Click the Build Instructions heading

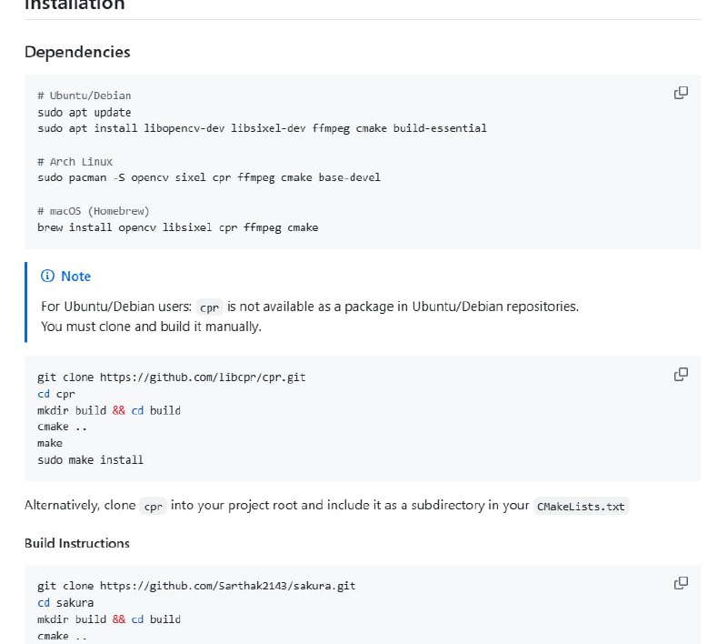(x=77, y=543)
